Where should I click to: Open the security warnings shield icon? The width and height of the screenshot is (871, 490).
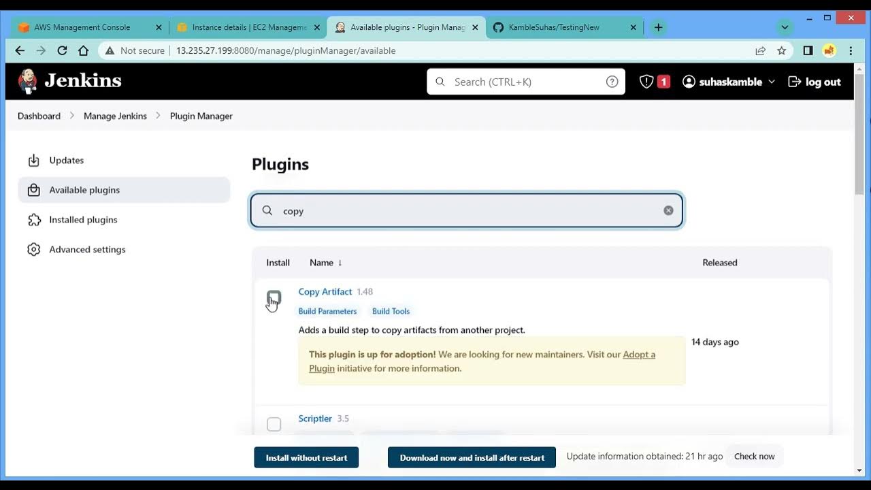click(x=646, y=82)
